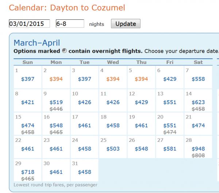Image resolution: width=219 pixels, height=193 pixels.
Task: Select the $394 fare on March 2
Action: pos(56,79)
